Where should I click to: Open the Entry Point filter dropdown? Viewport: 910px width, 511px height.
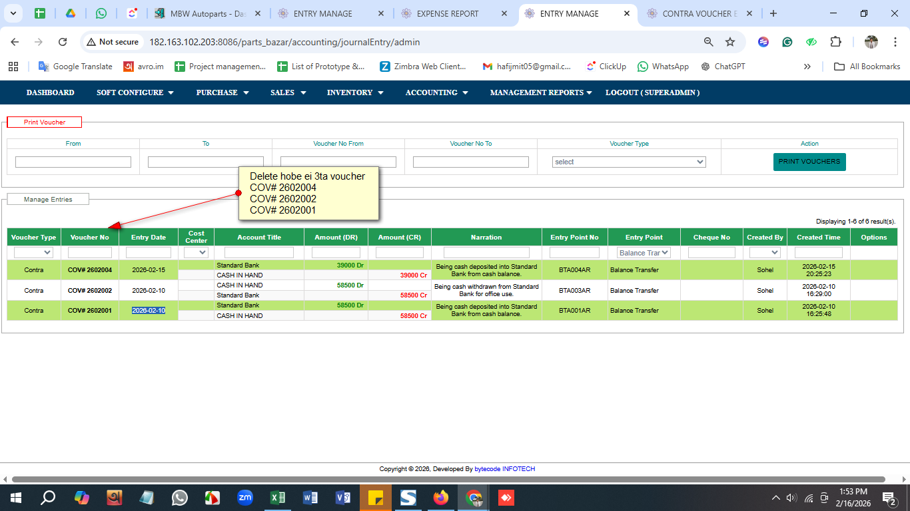pos(644,253)
